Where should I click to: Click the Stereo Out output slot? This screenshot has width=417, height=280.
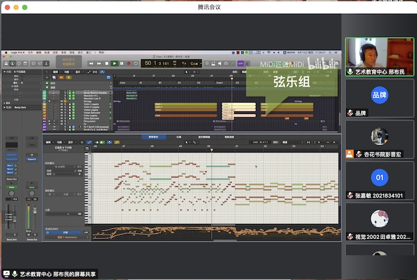click(12, 179)
